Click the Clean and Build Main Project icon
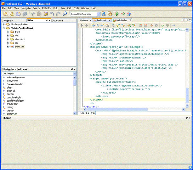Image resolution: width=193 pixels, height=170 pixels. click(110, 14)
